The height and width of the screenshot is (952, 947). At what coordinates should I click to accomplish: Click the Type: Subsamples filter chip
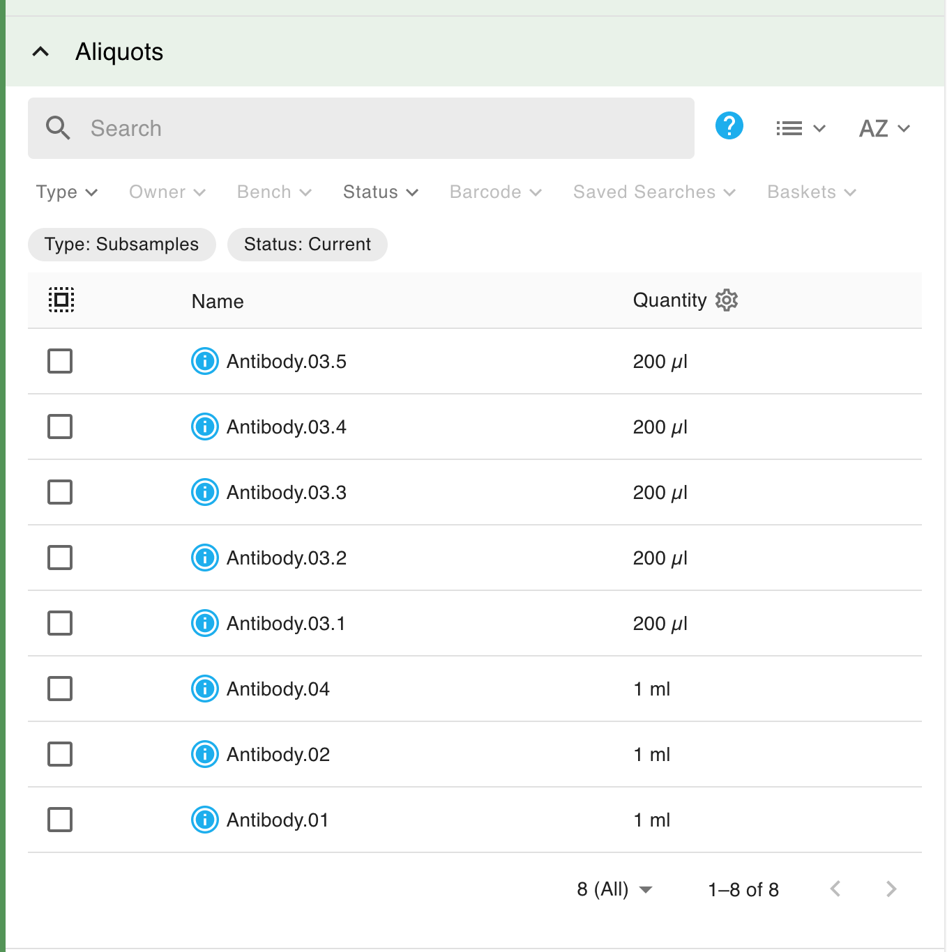(x=122, y=245)
